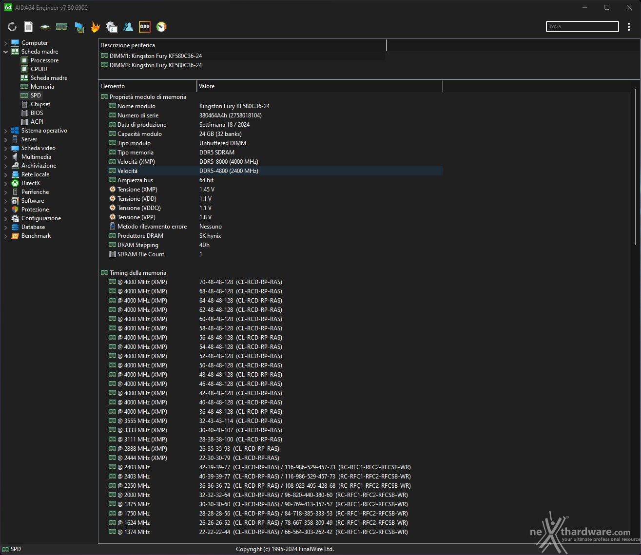Click the Descrizione periferica column header
This screenshot has width=641, height=555.
(242, 45)
